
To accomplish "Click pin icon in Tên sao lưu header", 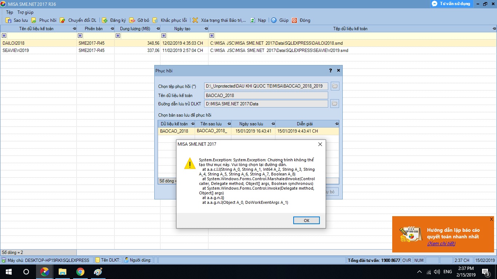I will point(228,124).
